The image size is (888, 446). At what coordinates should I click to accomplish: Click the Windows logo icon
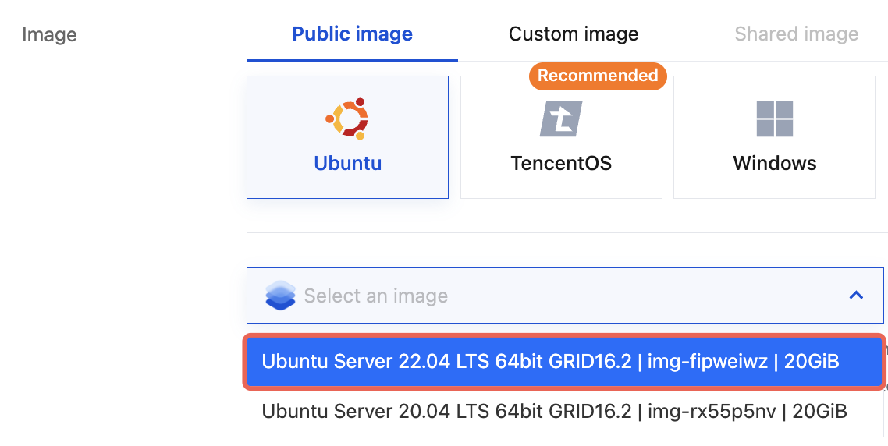point(774,119)
